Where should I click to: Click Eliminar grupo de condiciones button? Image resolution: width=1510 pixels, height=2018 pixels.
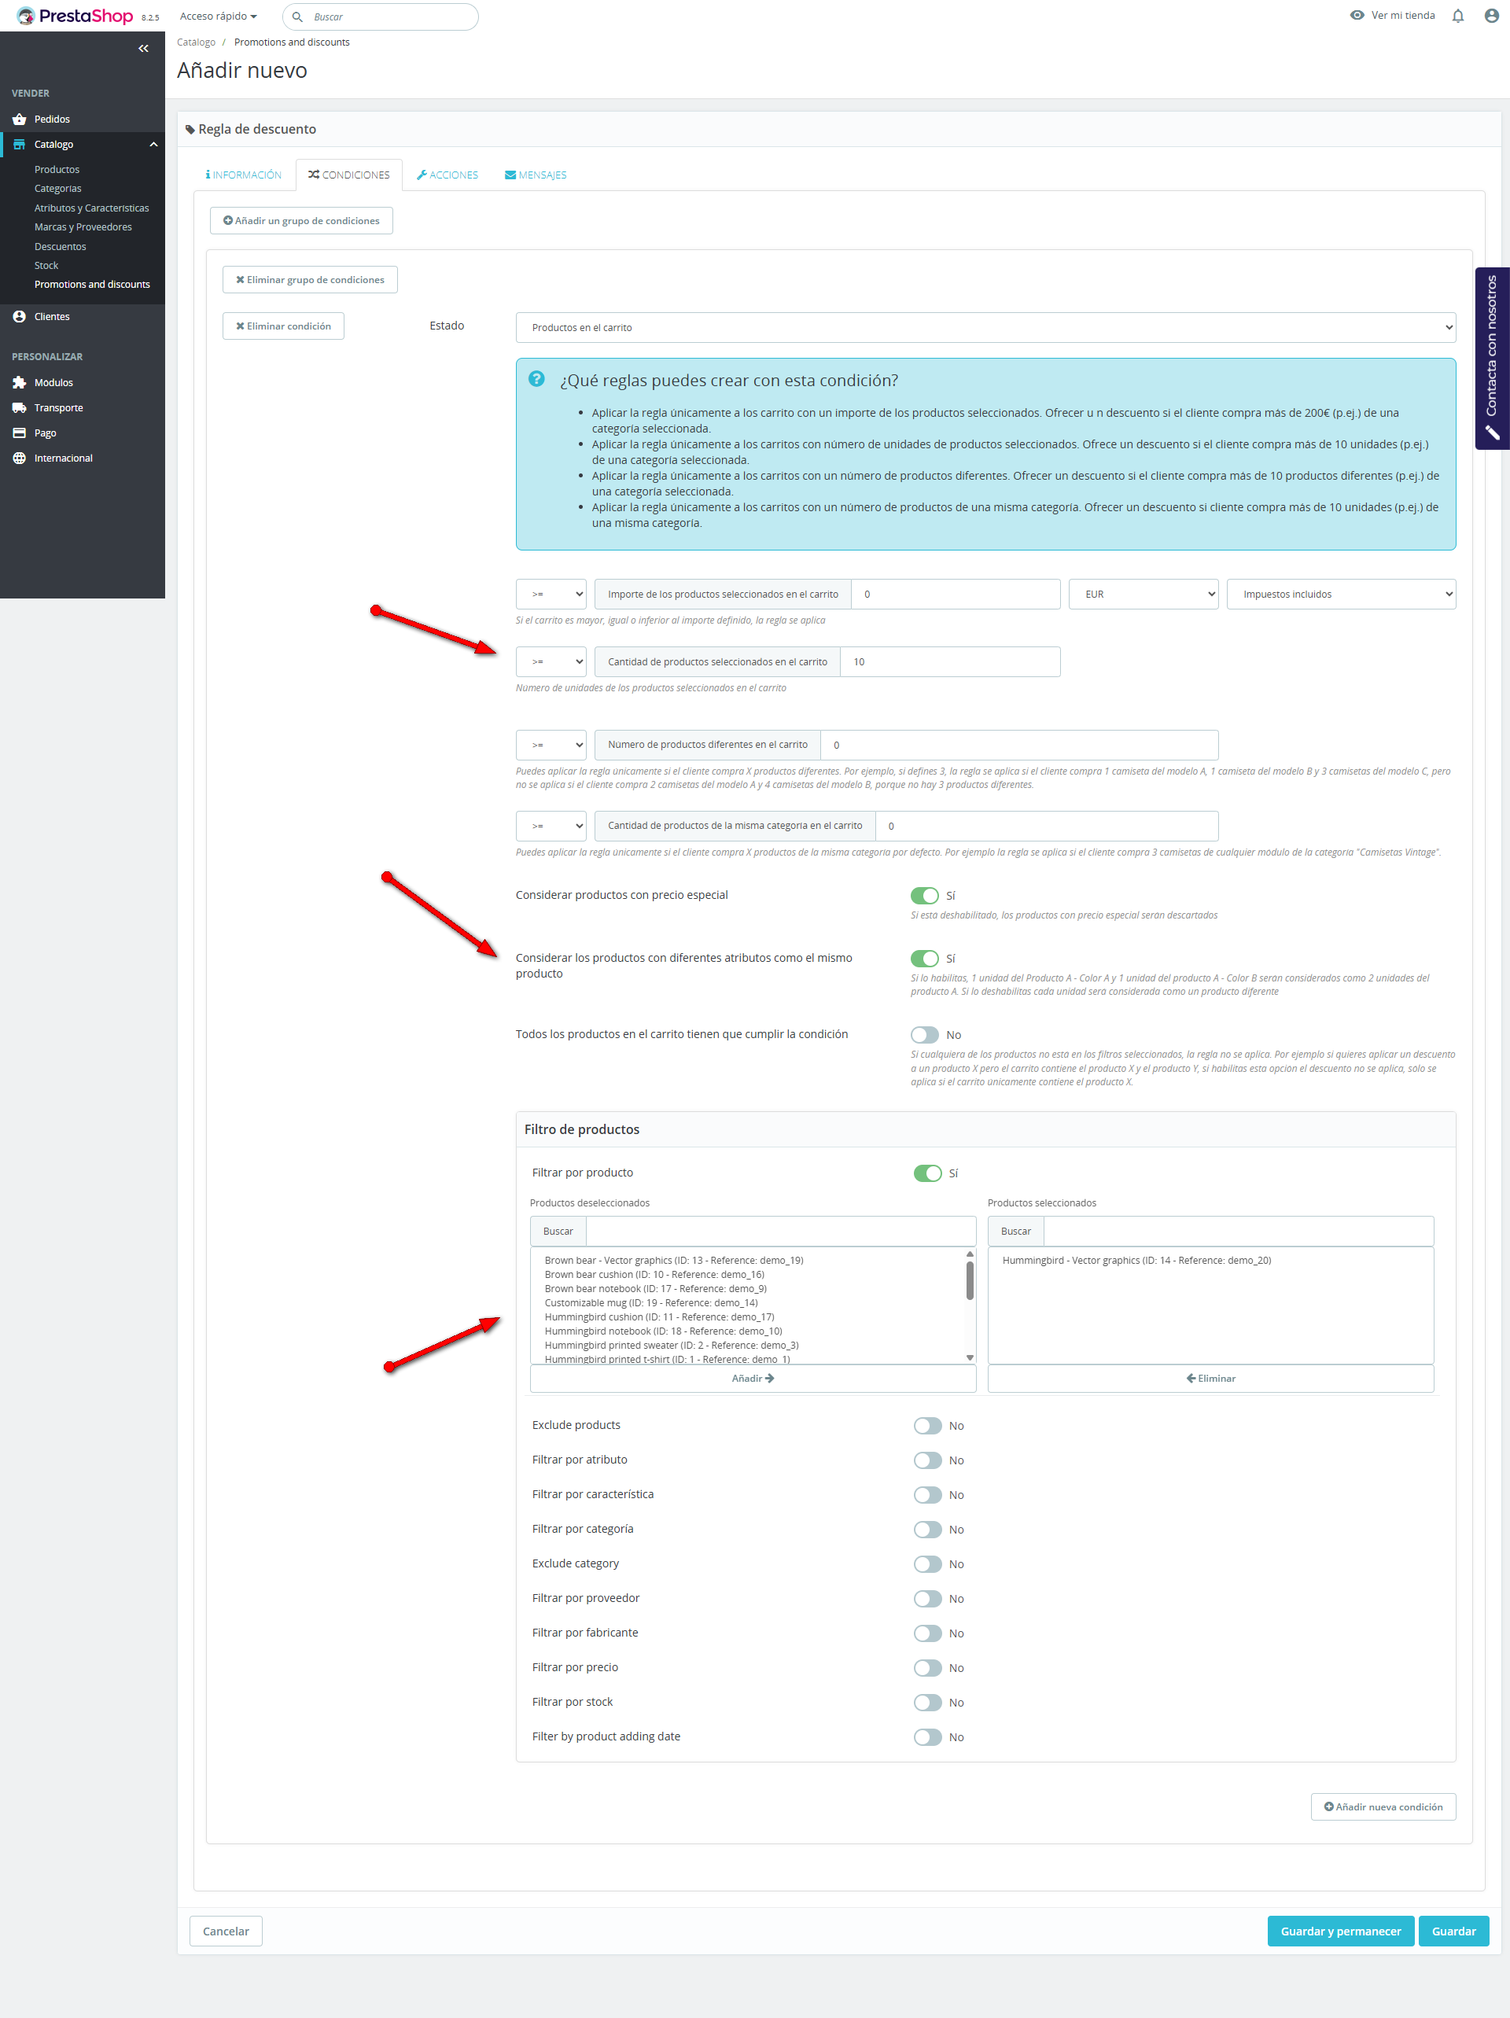309,280
